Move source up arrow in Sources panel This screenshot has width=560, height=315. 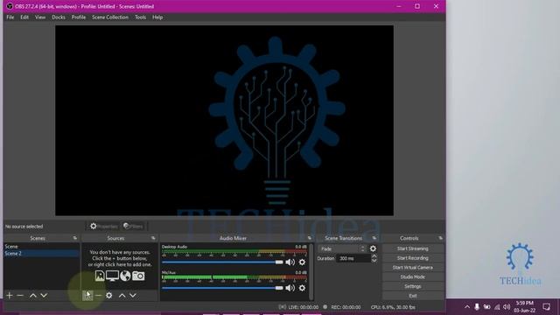click(122, 296)
